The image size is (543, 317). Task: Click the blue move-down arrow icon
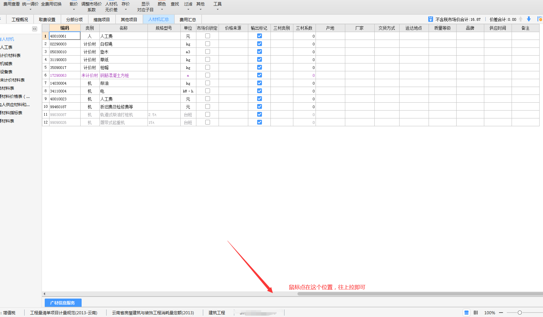[529, 19]
